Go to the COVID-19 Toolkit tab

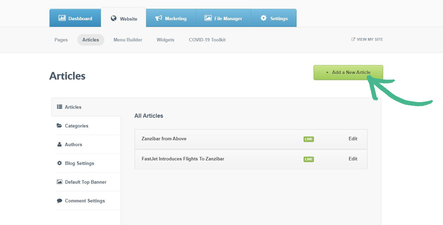tap(207, 40)
